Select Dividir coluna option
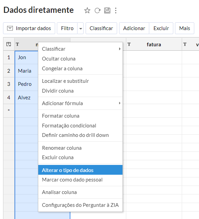 (80, 91)
